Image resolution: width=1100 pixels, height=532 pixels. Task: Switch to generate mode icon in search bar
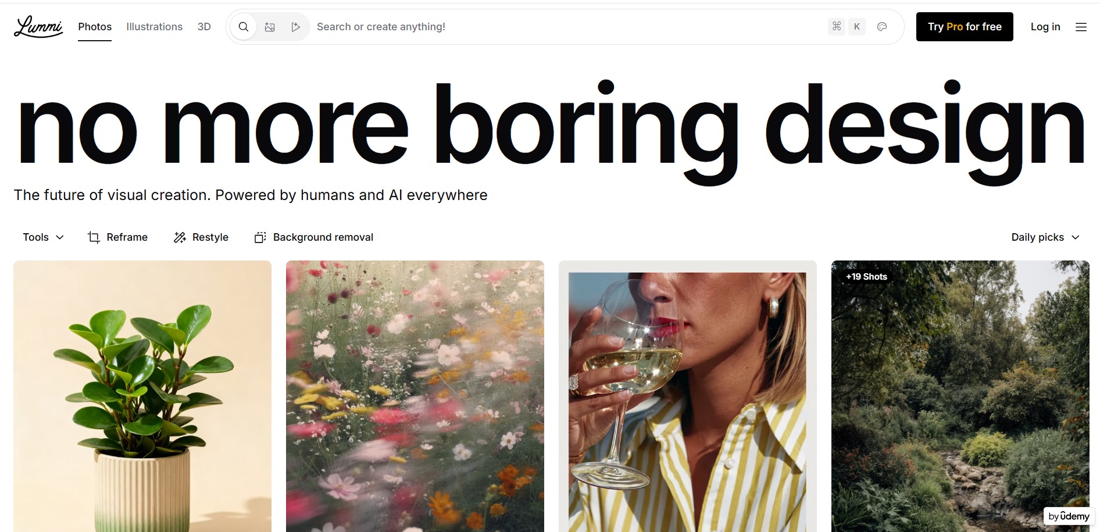pyautogui.click(x=296, y=27)
